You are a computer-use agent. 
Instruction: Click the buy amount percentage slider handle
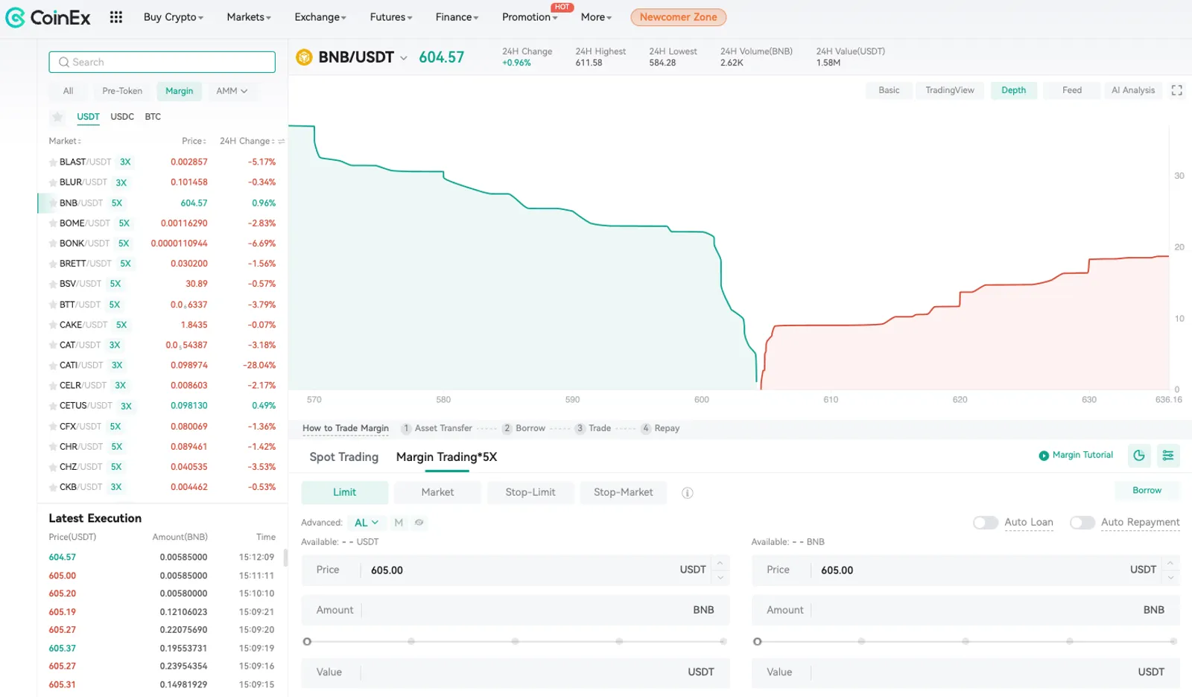pyautogui.click(x=307, y=642)
